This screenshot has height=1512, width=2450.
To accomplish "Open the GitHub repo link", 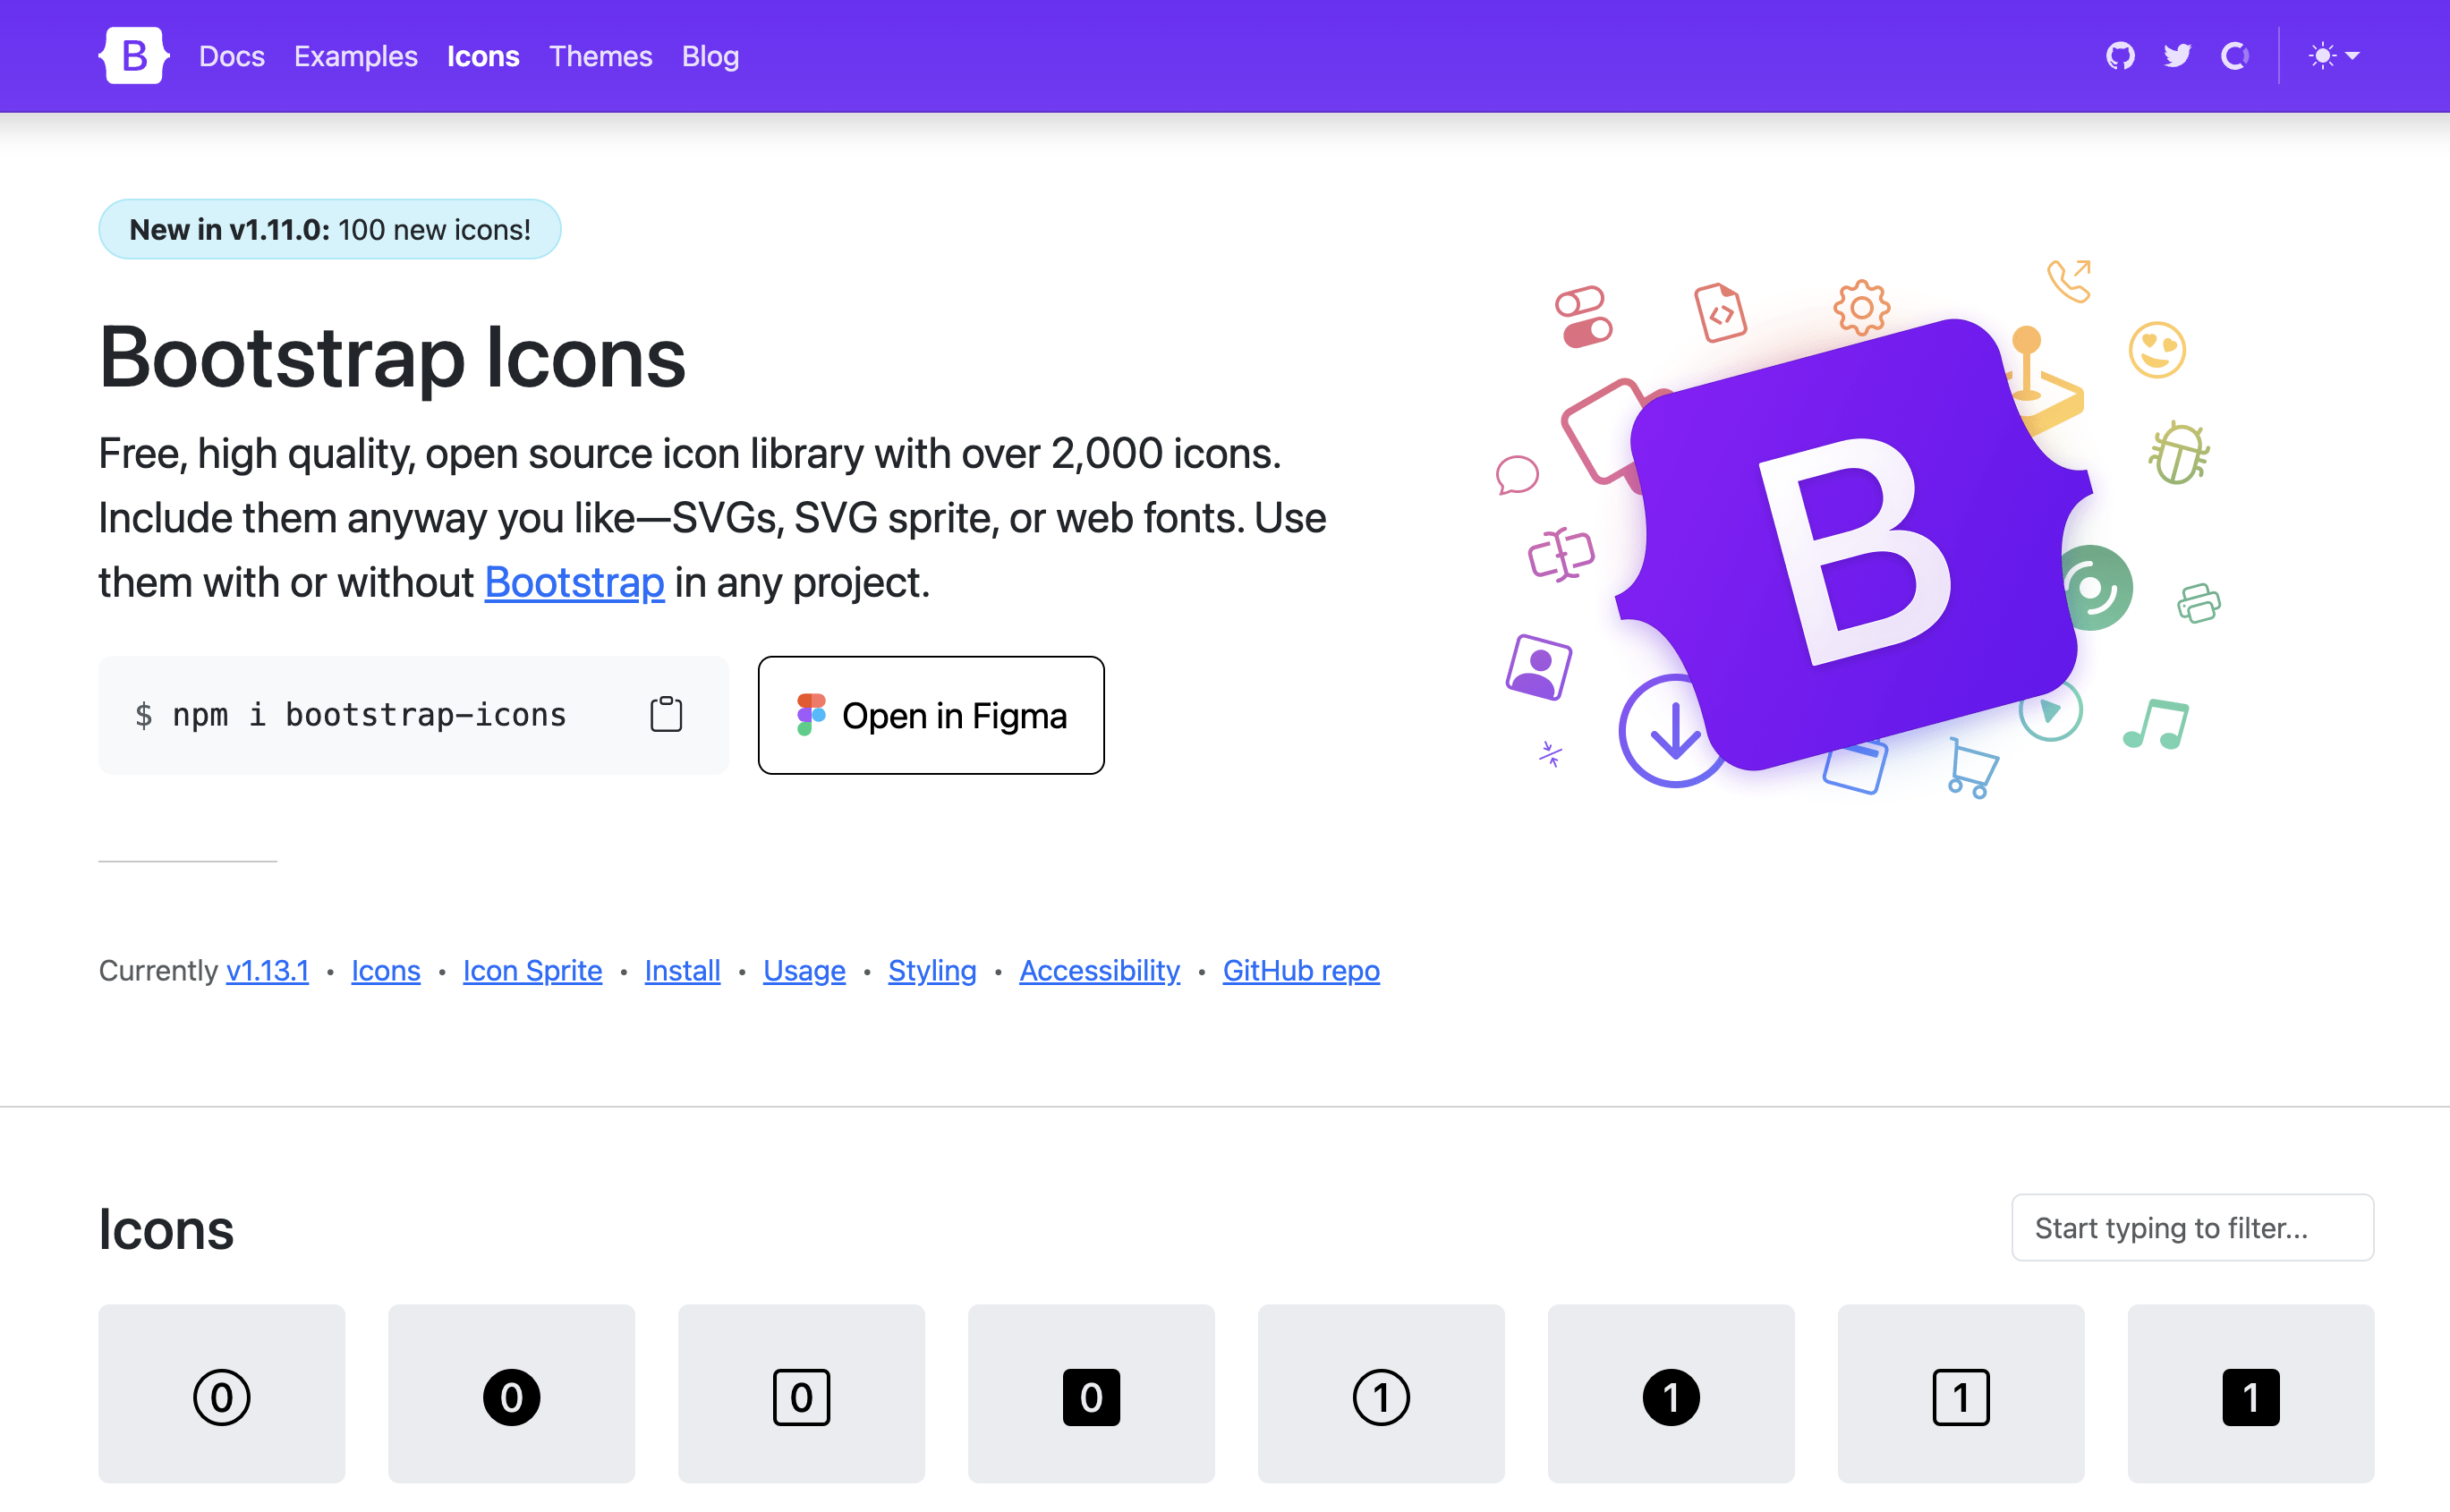I will click(1300, 970).
